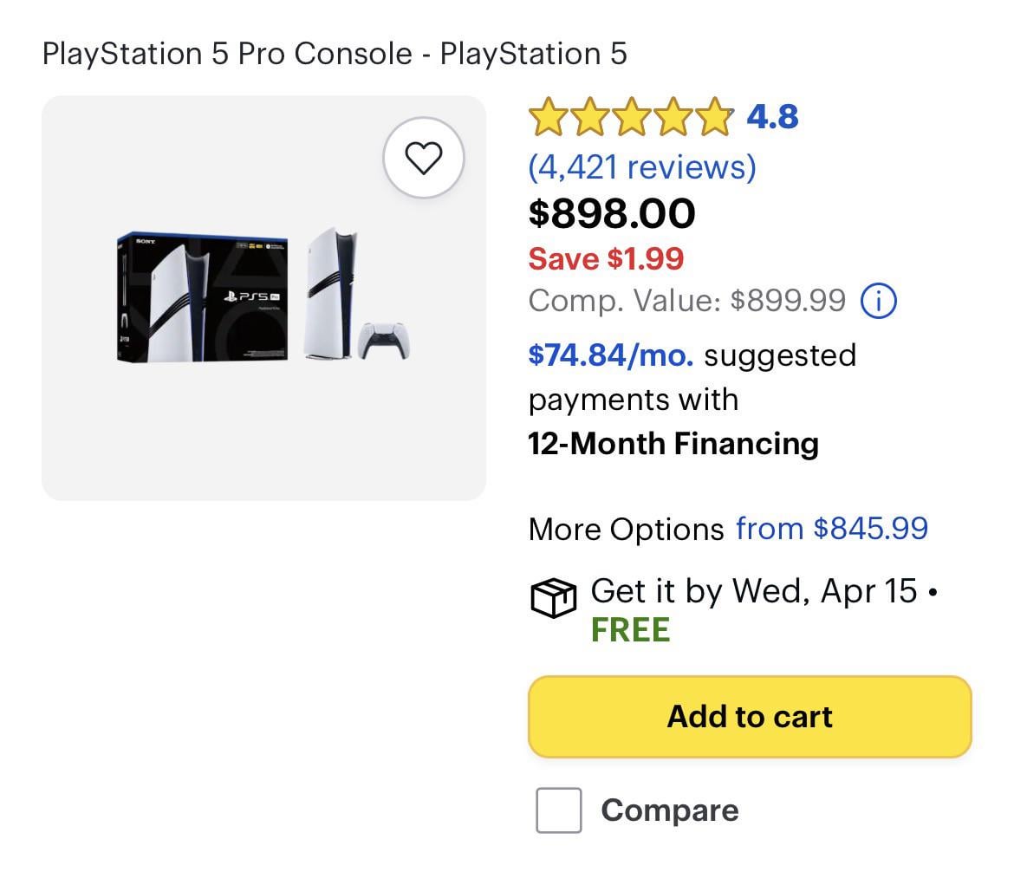Click the DualSense controller in the photo
Viewport: 1014px width, 872px height.
[383, 340]
